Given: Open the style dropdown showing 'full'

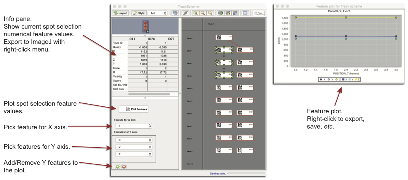Looking at the screenshot, I should (158, 13).
